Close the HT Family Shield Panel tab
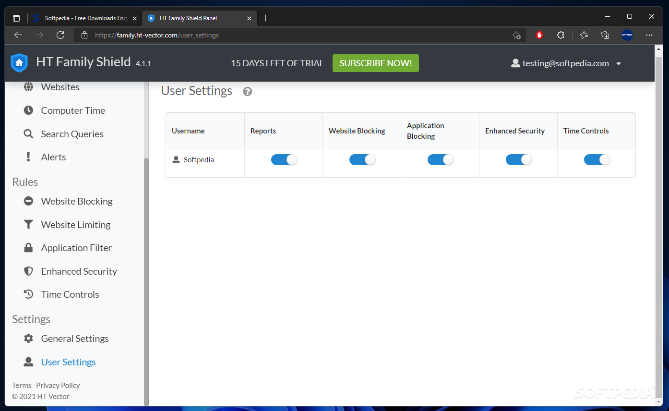This screenshot has height=411, width=669. point(249,18)
